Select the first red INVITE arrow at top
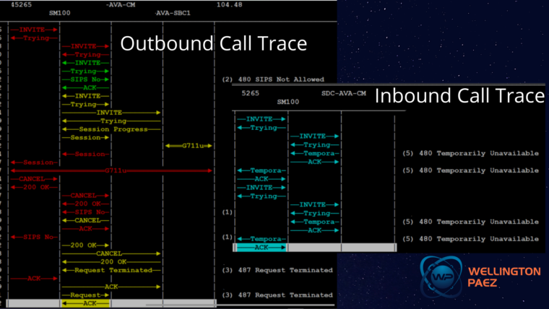The image size is (549, 309). [x=34, y=30]
